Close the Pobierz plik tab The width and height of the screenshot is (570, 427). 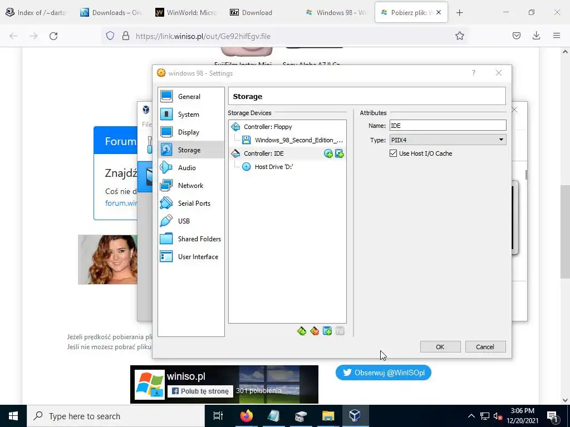tap(439, 13)
